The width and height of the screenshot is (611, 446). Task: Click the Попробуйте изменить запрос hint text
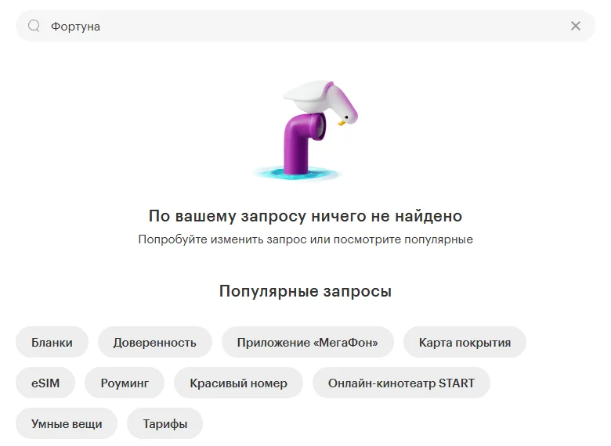click(305, 239)
